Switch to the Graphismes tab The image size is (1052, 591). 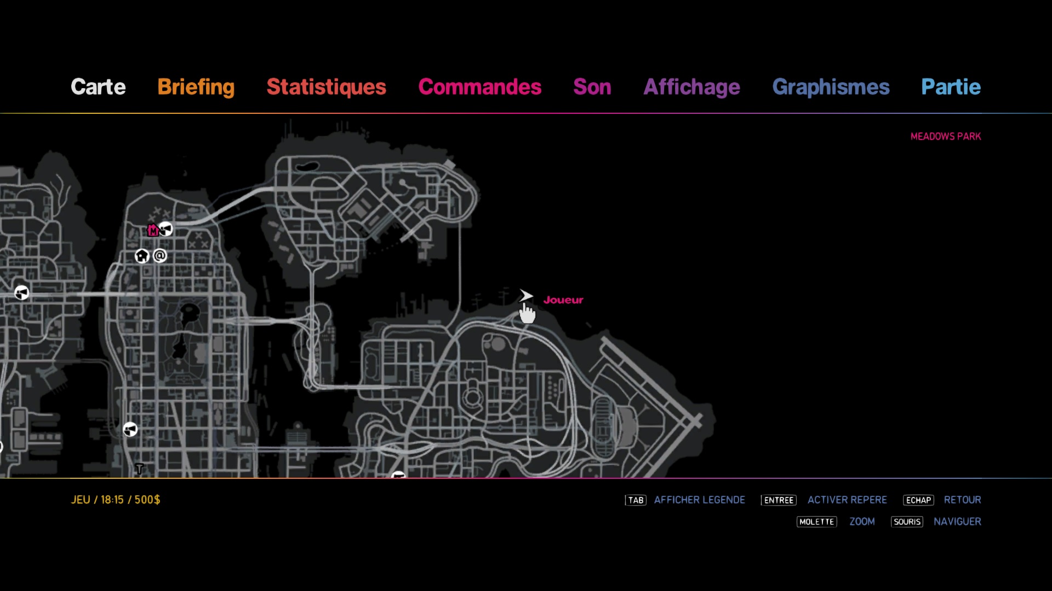(831, 87)
